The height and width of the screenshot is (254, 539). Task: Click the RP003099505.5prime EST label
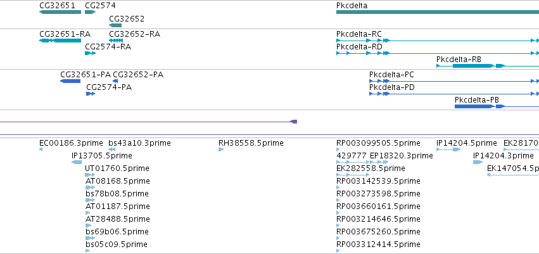point(378,143)
